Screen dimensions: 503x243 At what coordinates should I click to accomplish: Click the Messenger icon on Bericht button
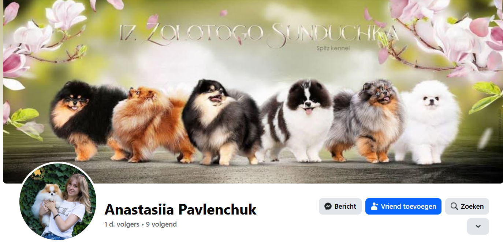(328, 206)
